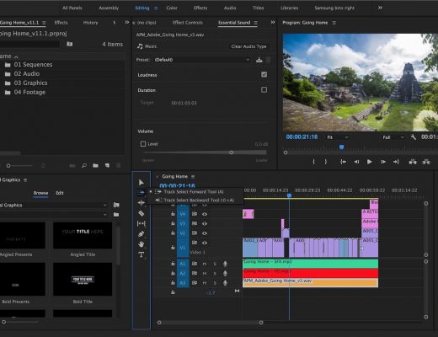
Task: Select the Type tool
Action: (x=142, y=254)
